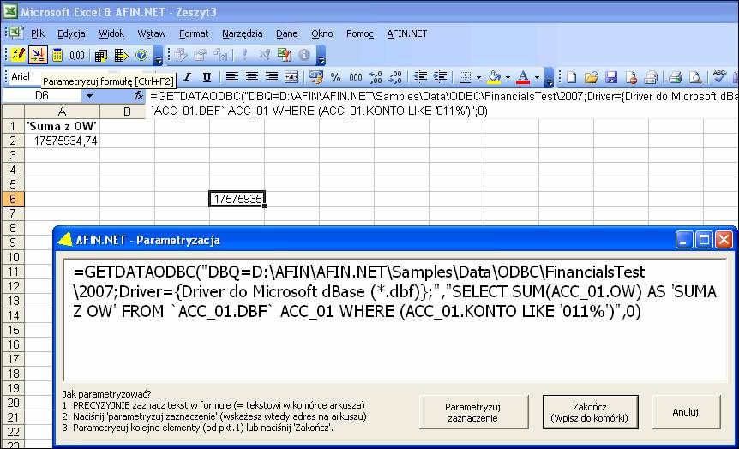Decrease decimal places

(x=395, y=77)
